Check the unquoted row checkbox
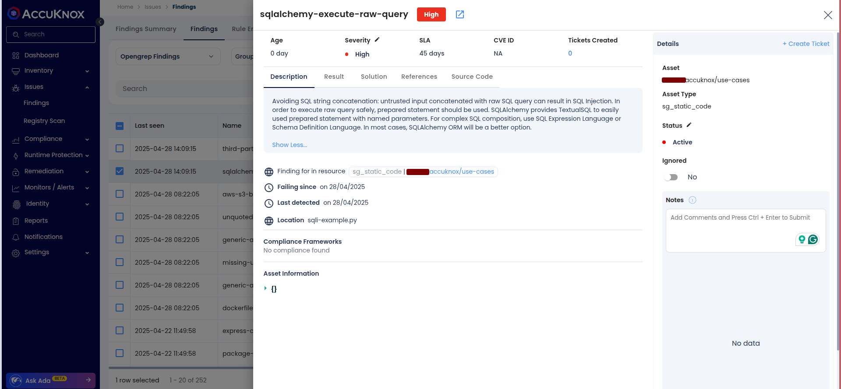The width and height of the screenshot is (841, 389). (120, 217)
